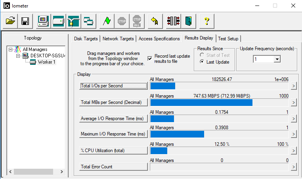The width and height of the screenshot is (302, 179).
Task: Click Maximum I/O Response Time (ms) button
Action: coord(113,134)
